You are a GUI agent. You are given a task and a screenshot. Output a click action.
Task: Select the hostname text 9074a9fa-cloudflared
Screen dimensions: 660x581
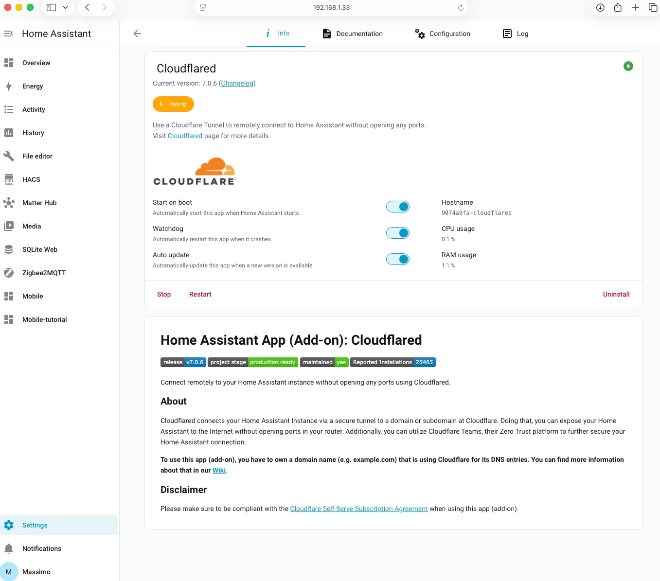477,213
